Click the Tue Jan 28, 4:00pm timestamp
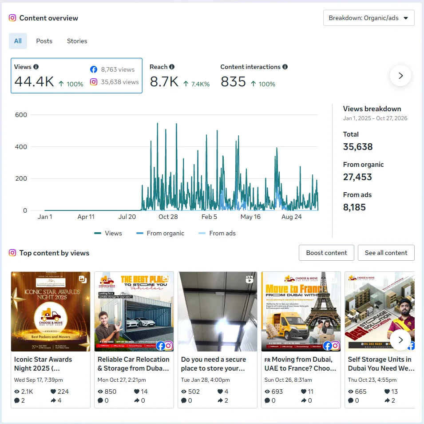This screenshot has width=424, height=424. pyautogui.click(x=206, y=380)
